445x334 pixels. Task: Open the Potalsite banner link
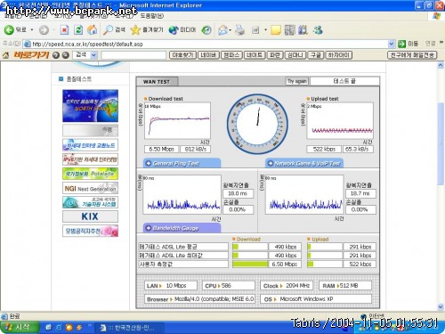90,174
